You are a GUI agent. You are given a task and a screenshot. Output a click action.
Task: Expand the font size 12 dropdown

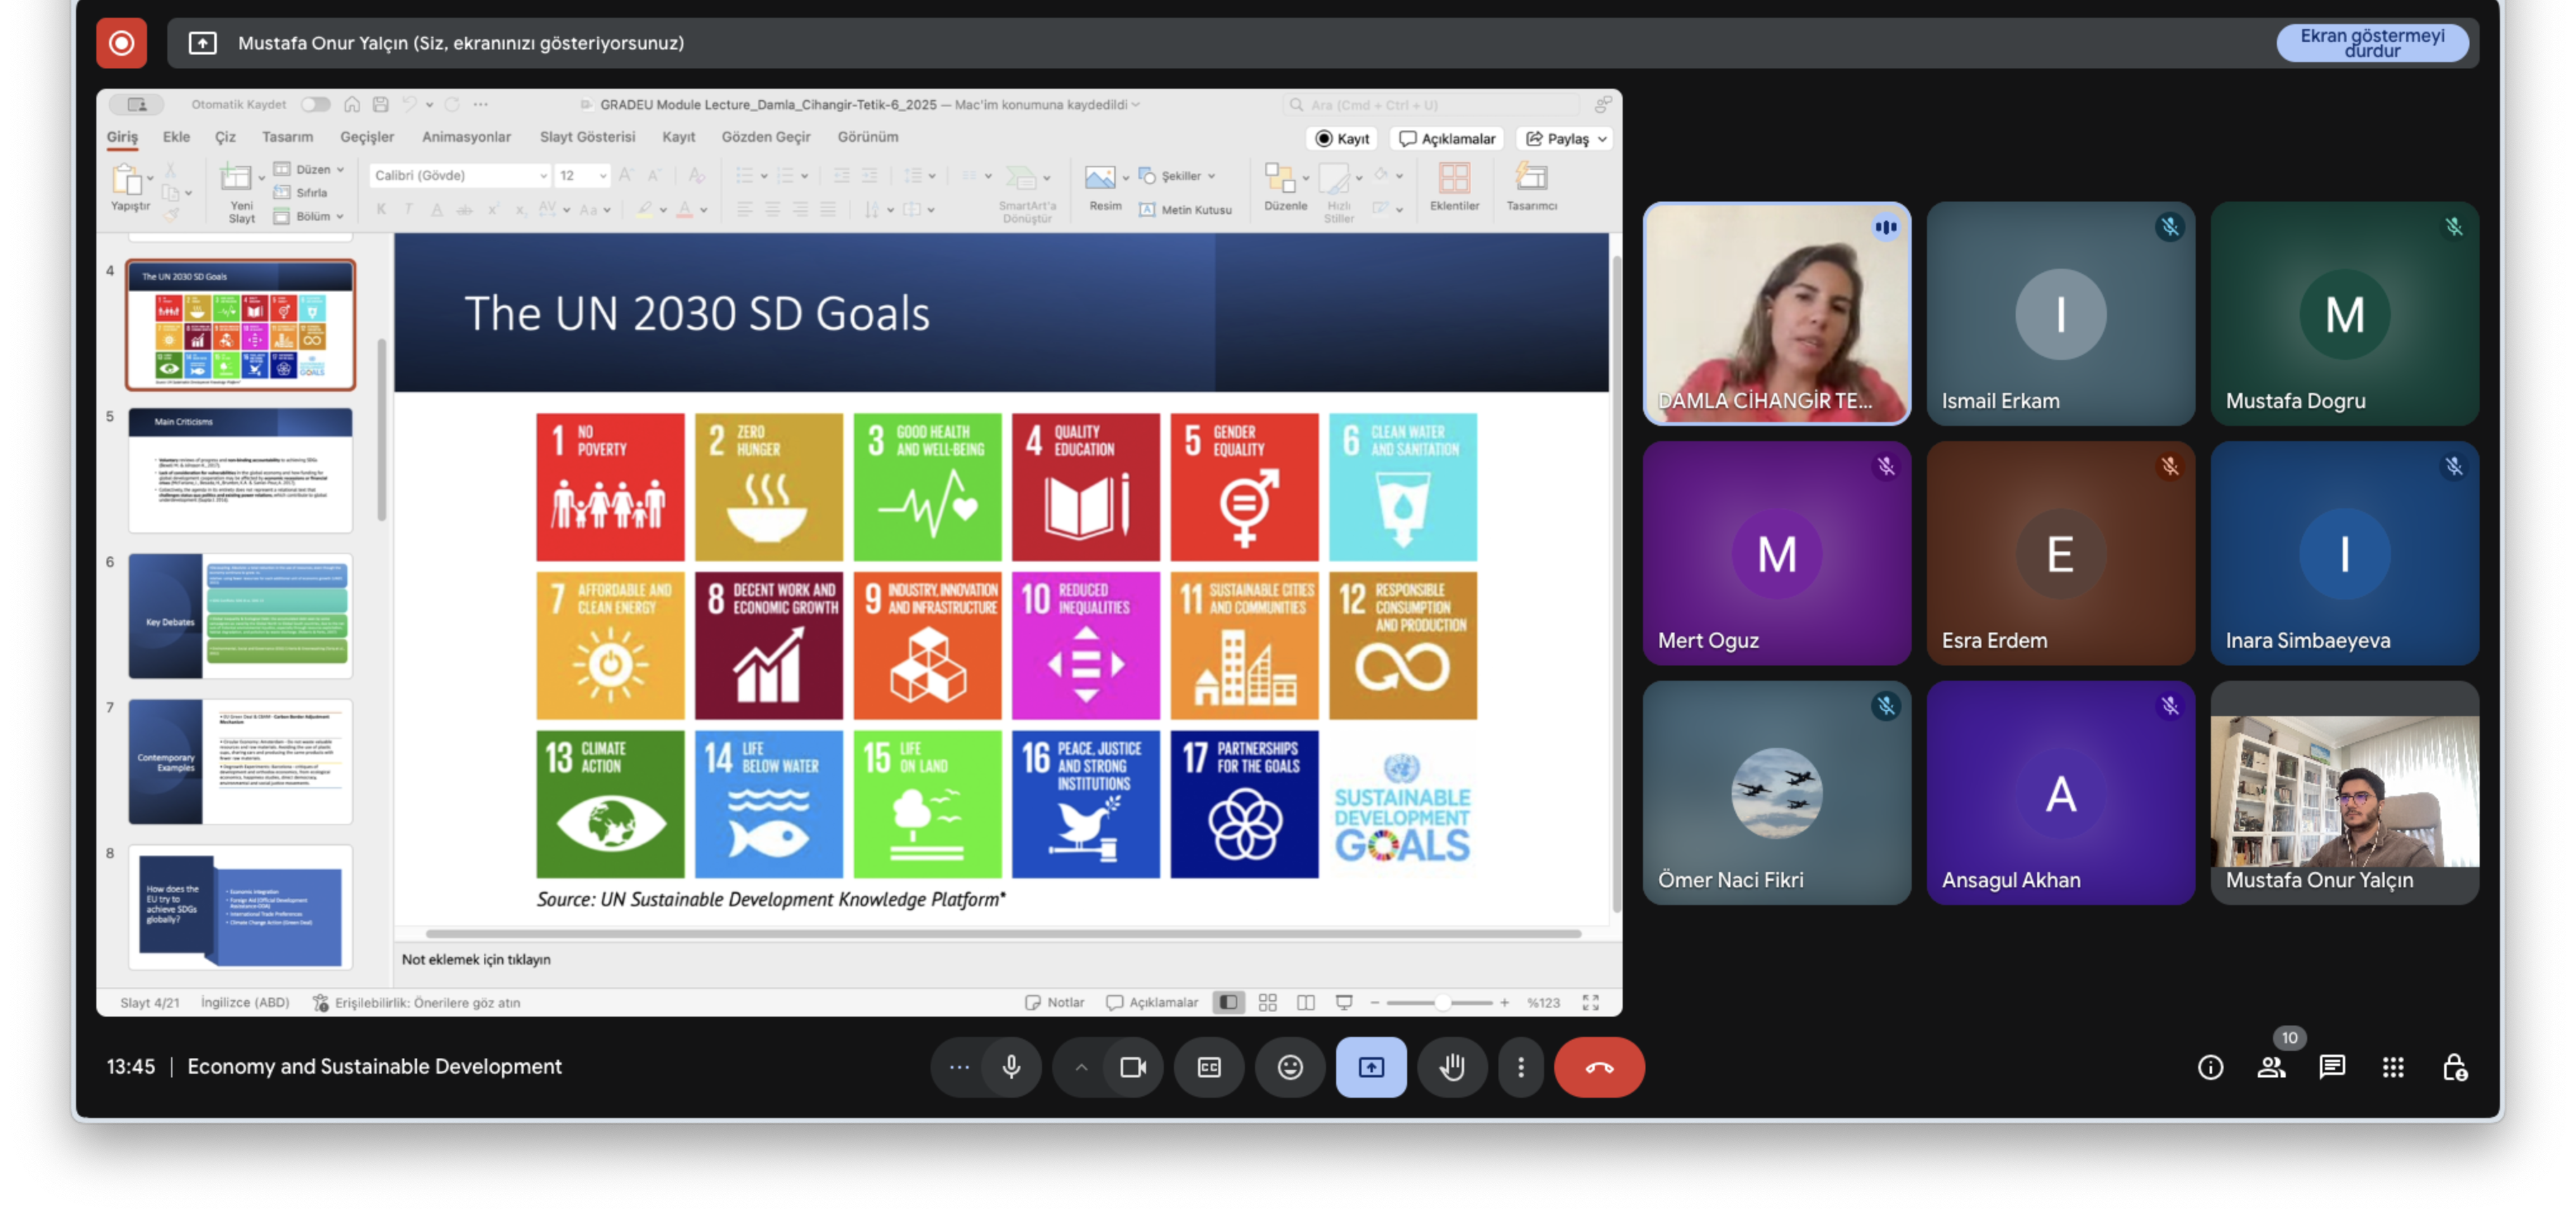coord(603,175)
